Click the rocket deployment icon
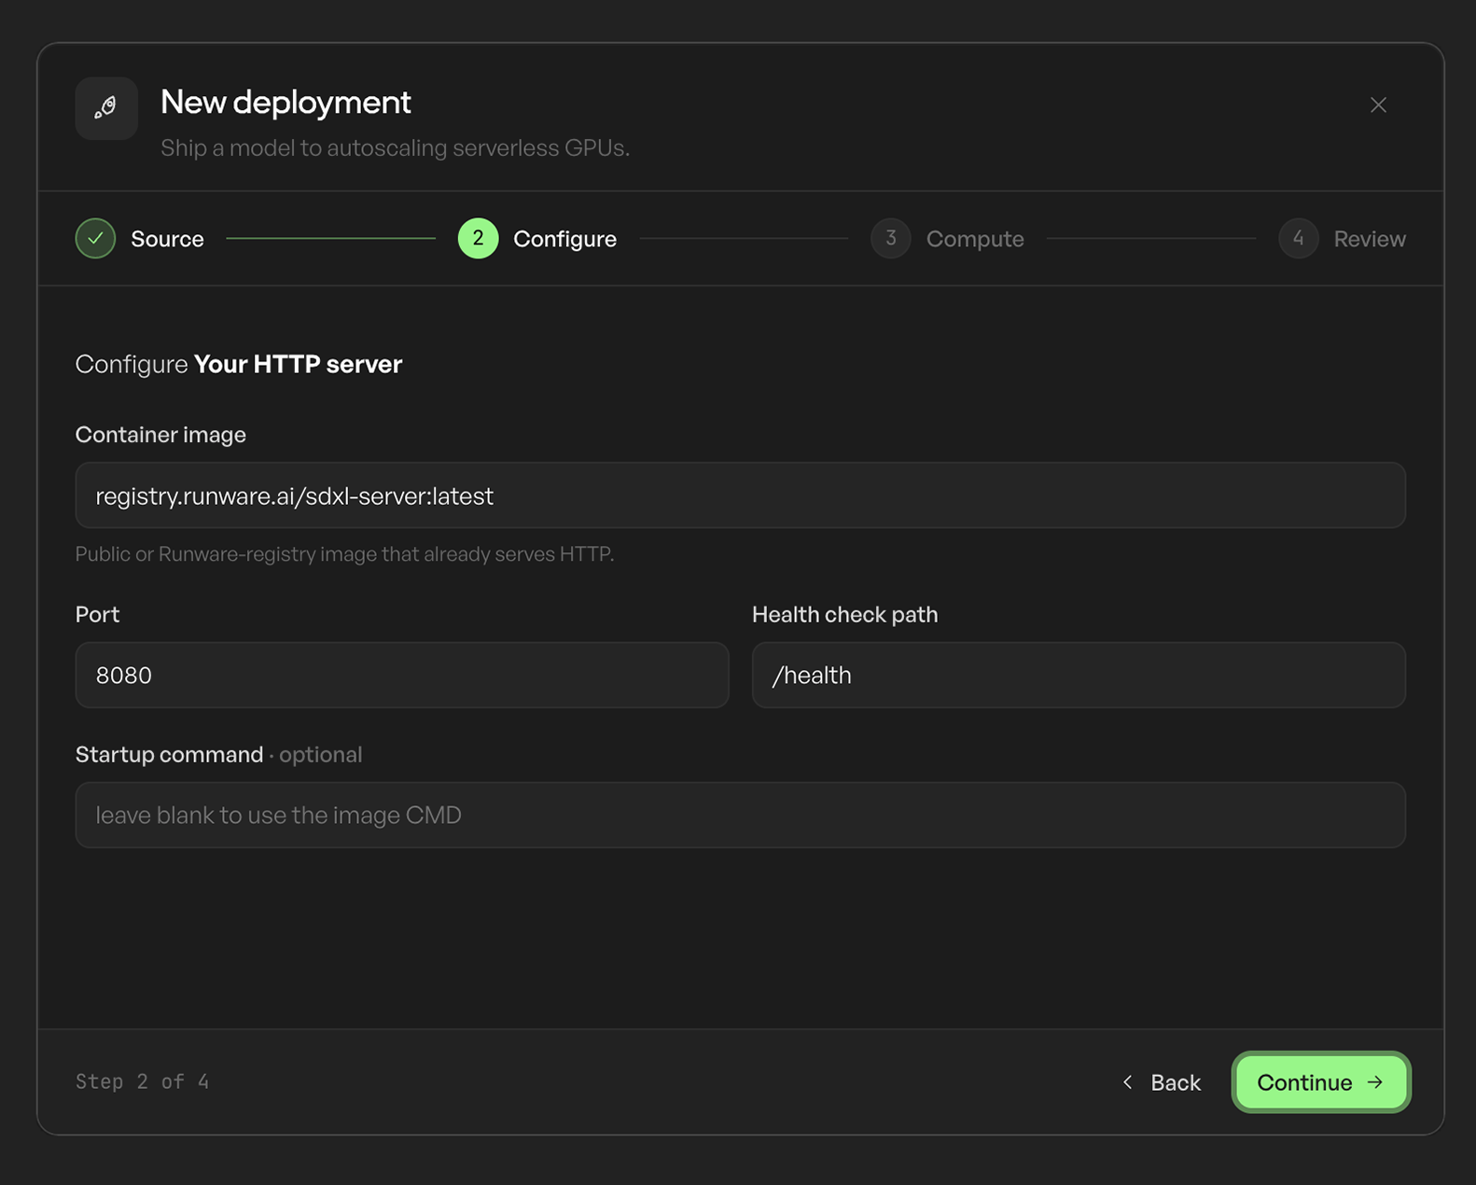 click(x=106, y=108)
